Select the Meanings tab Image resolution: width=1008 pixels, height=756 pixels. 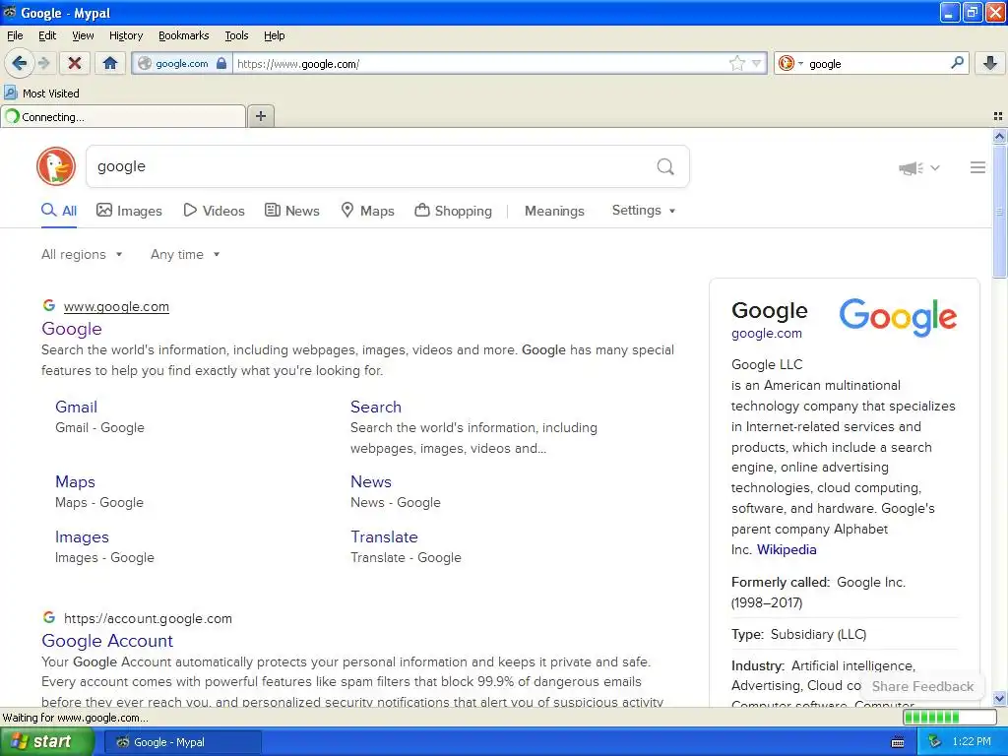(554, 211)
